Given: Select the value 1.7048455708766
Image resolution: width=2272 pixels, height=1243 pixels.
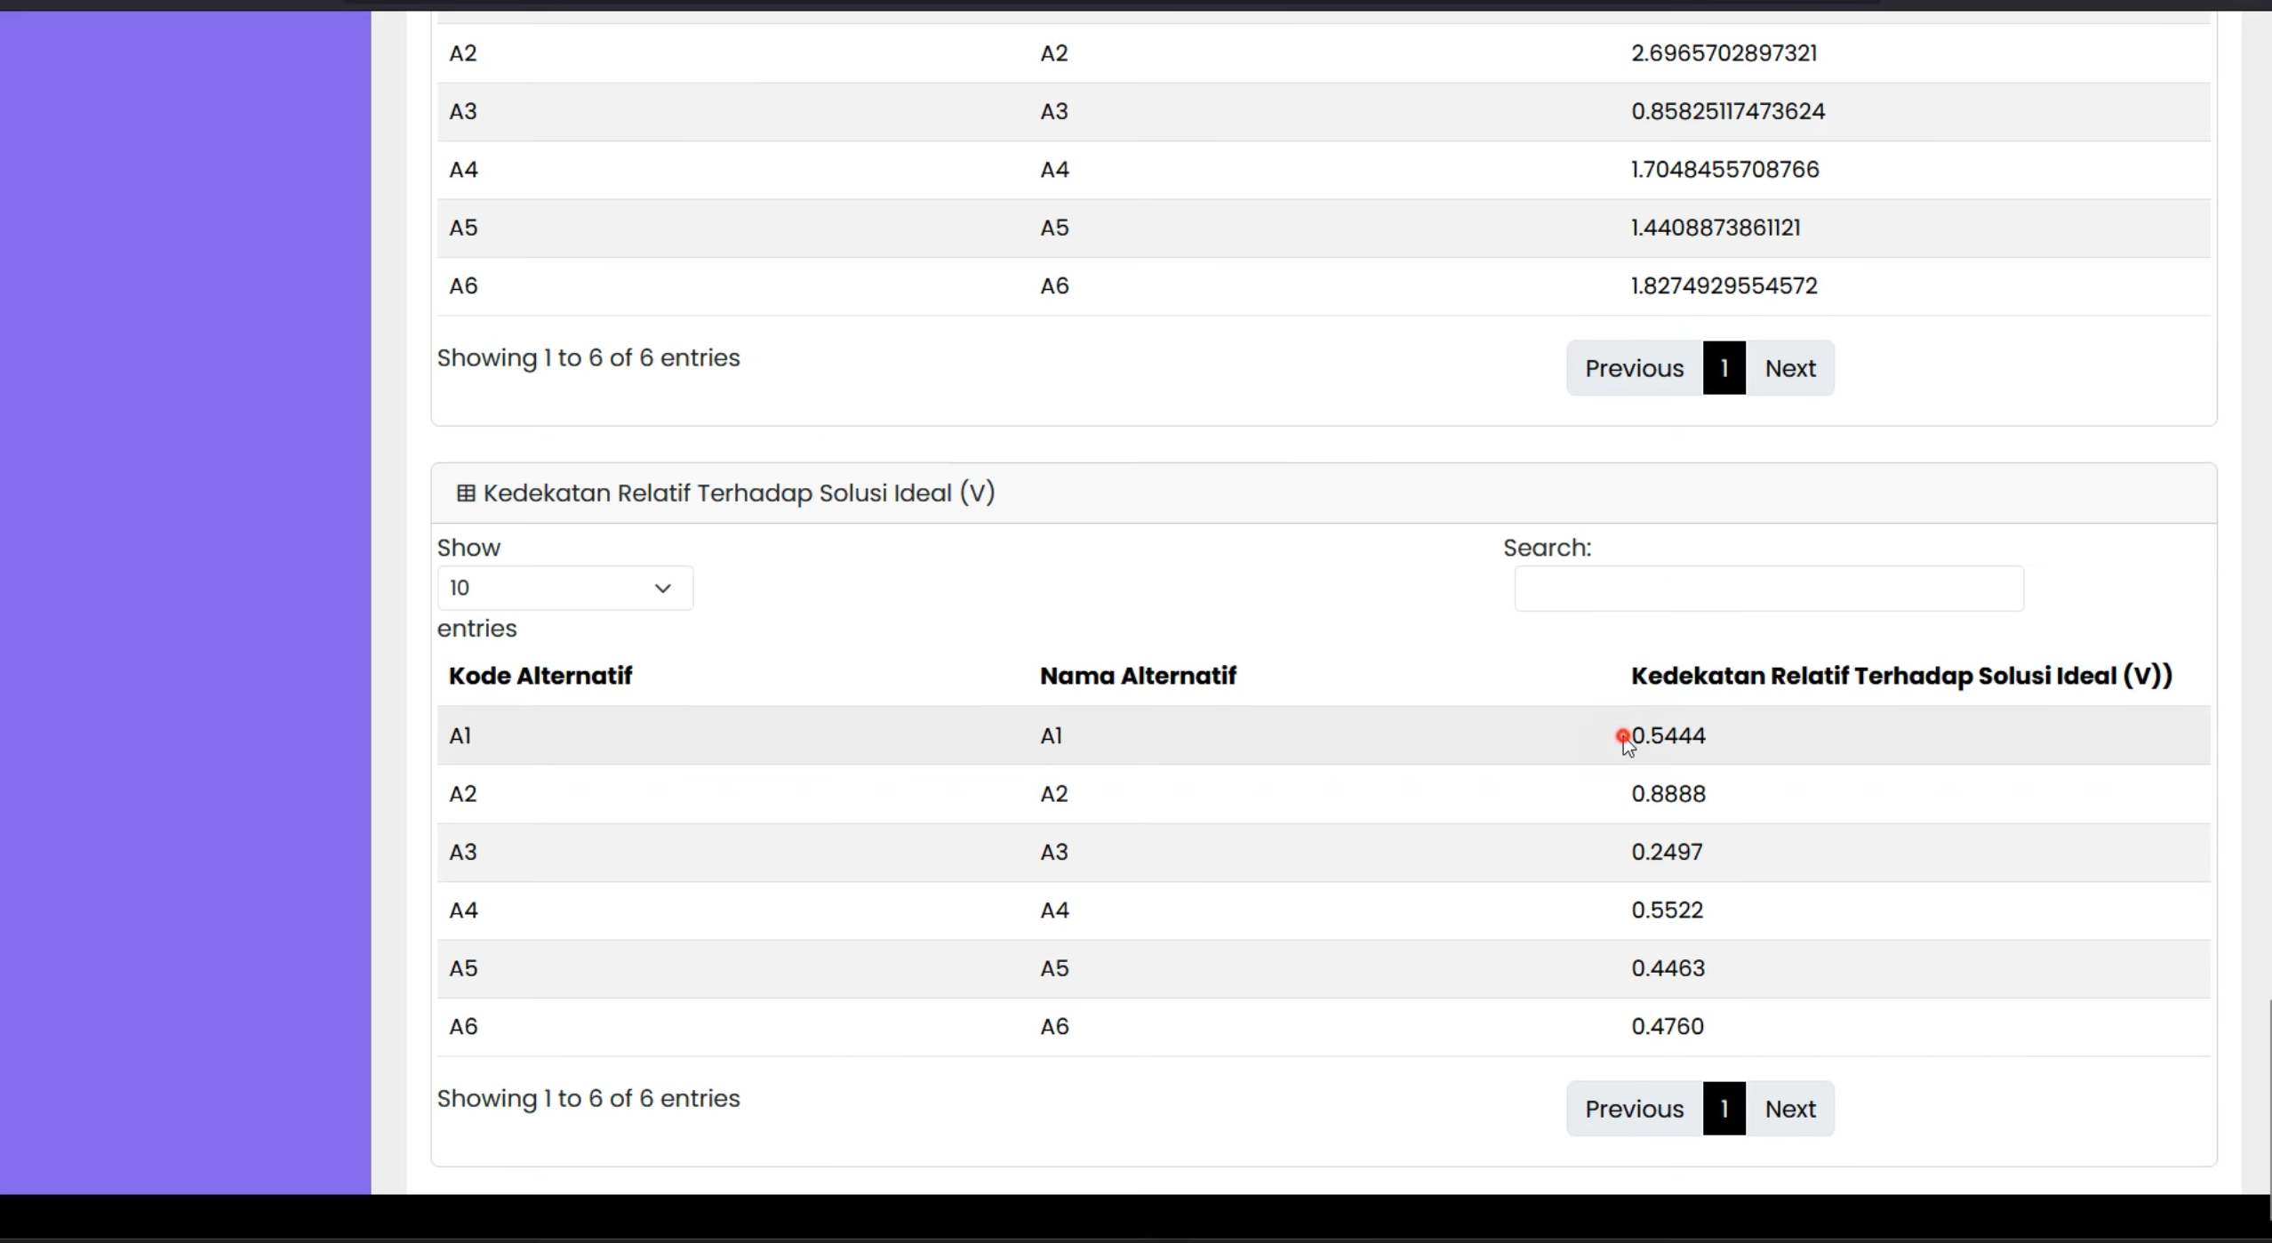Looking at the screenshot, I should tap(1724, 169).
